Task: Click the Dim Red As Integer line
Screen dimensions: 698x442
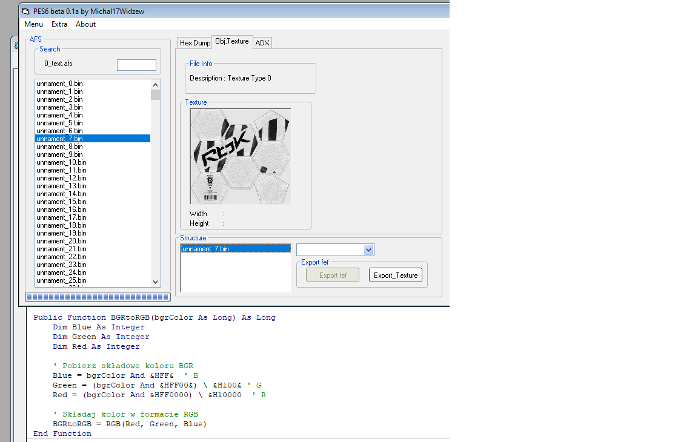Action: click(96, 347)
